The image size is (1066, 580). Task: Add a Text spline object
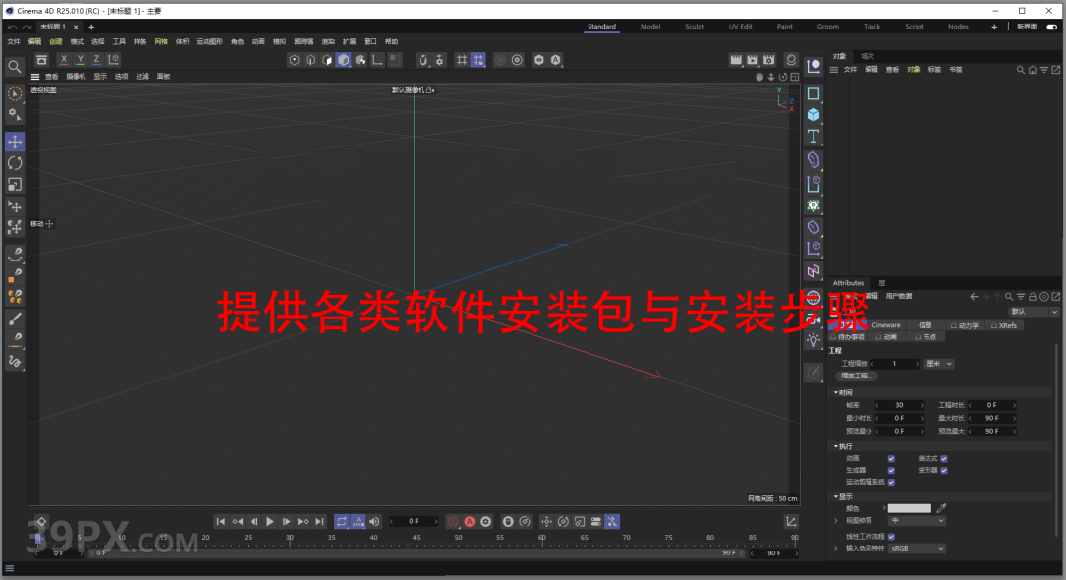pos(814,137)
